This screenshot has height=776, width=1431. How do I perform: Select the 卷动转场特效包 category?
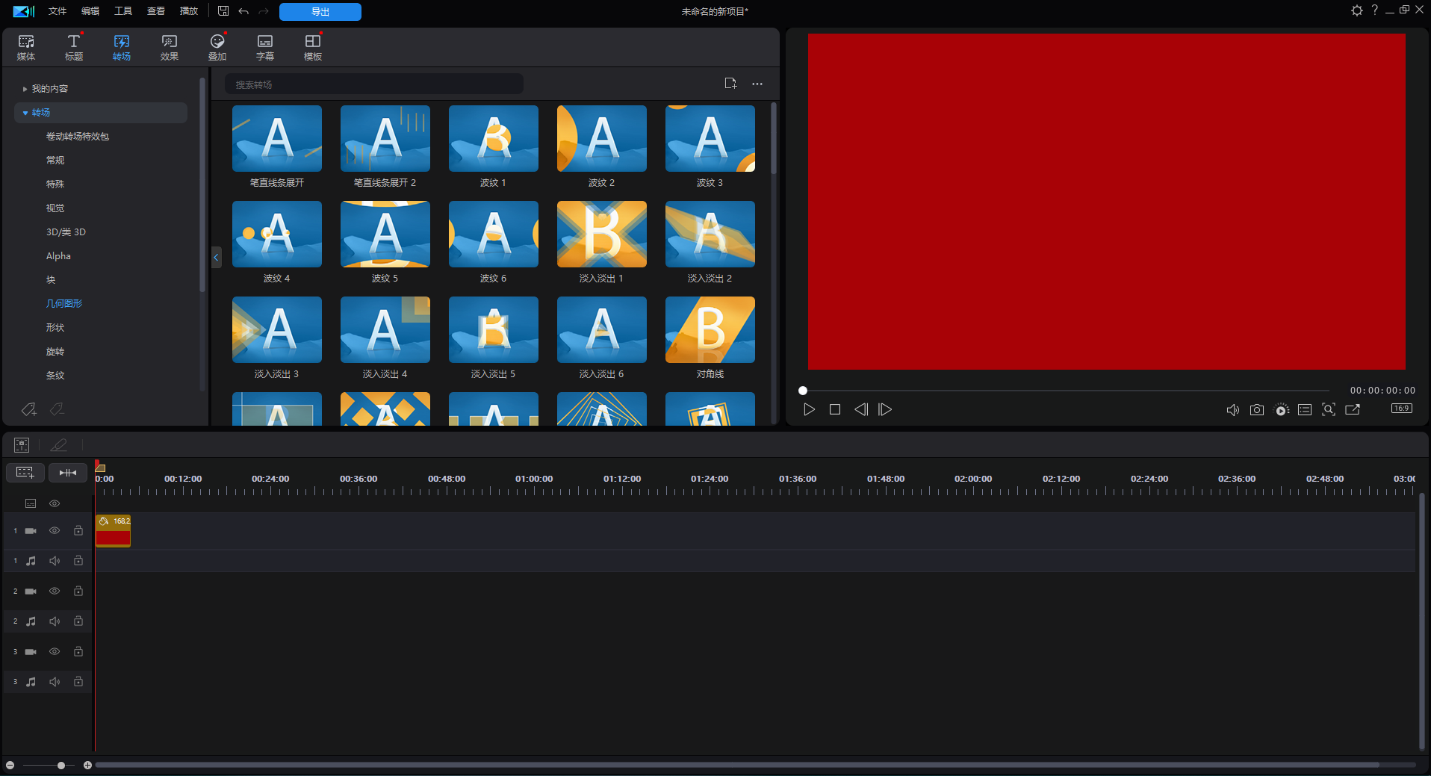(78, 137)
